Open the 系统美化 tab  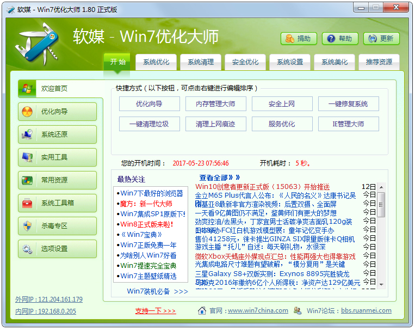tap(335, 62)
